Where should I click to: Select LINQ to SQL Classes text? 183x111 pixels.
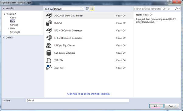tap(64, 45)
